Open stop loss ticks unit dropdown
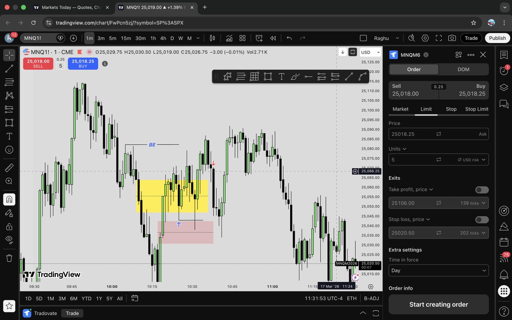512x320 pixels. (474, 233)
